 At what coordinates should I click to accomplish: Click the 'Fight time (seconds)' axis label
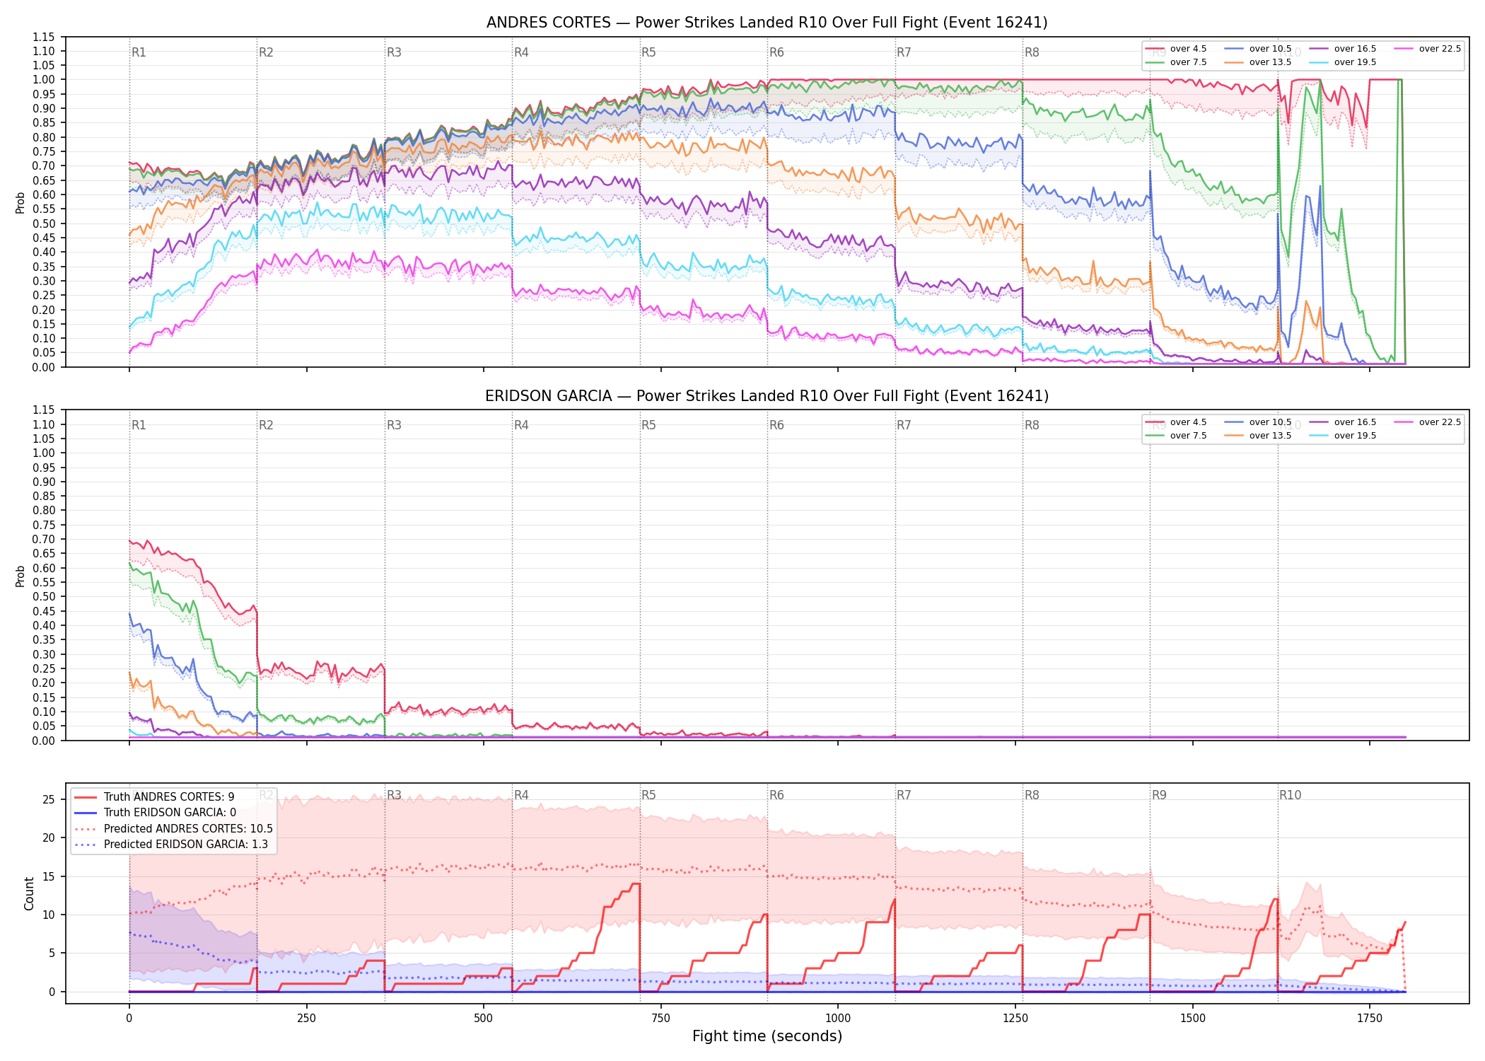point(767,1036)
